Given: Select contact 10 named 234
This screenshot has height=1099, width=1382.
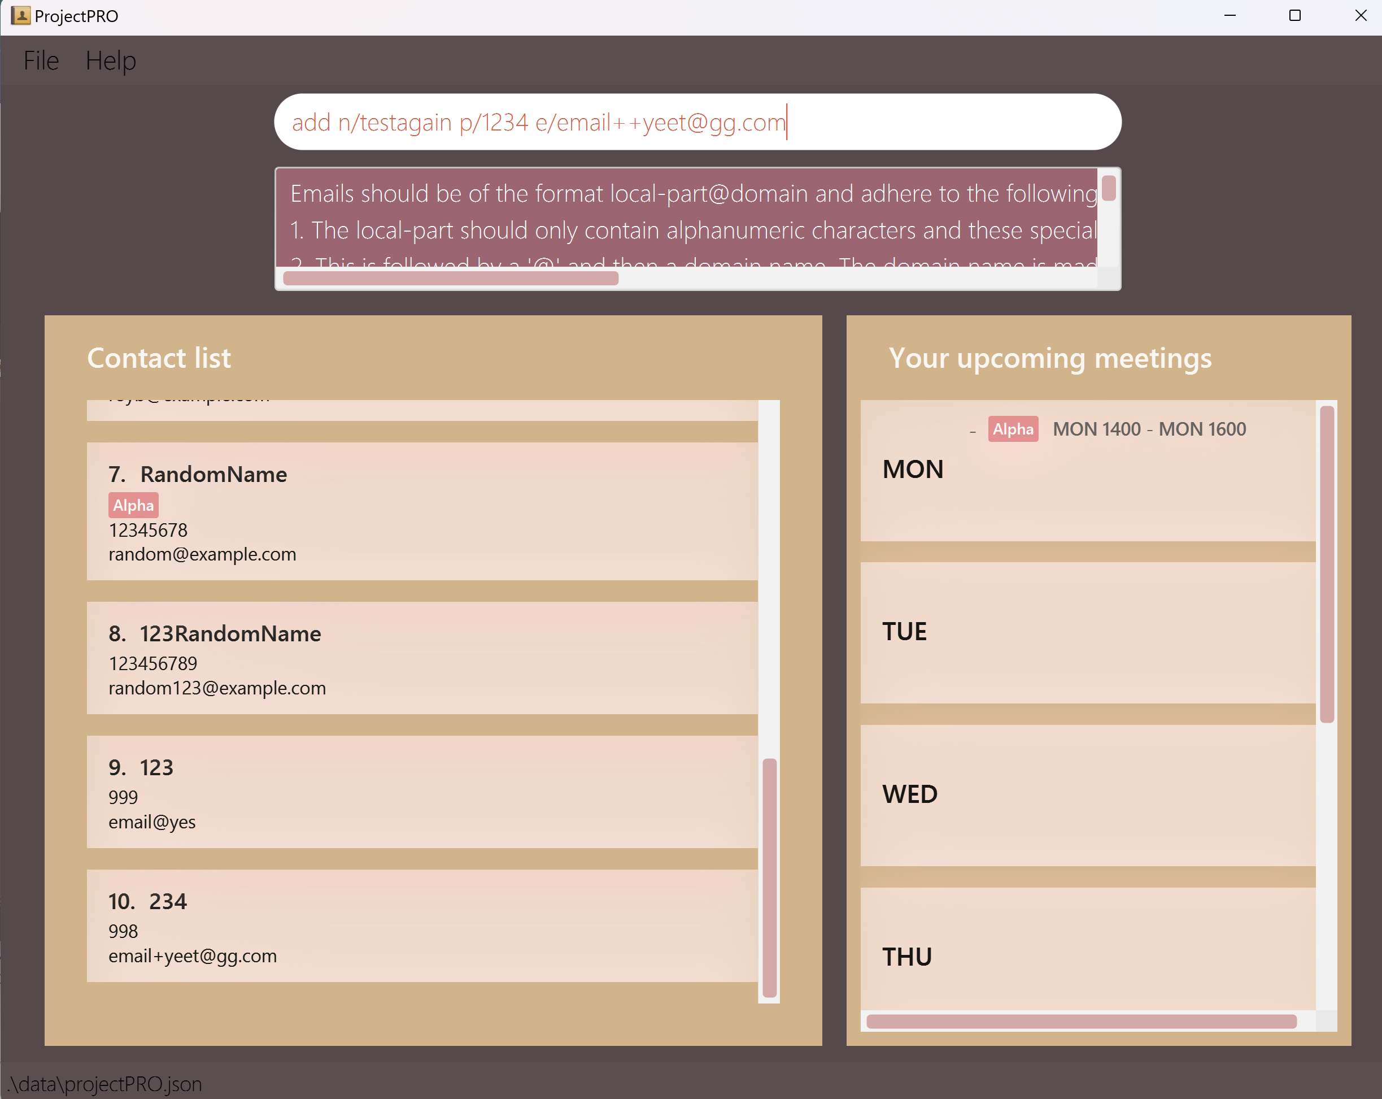Looking at the screenshot, I should tap(422, 926).
